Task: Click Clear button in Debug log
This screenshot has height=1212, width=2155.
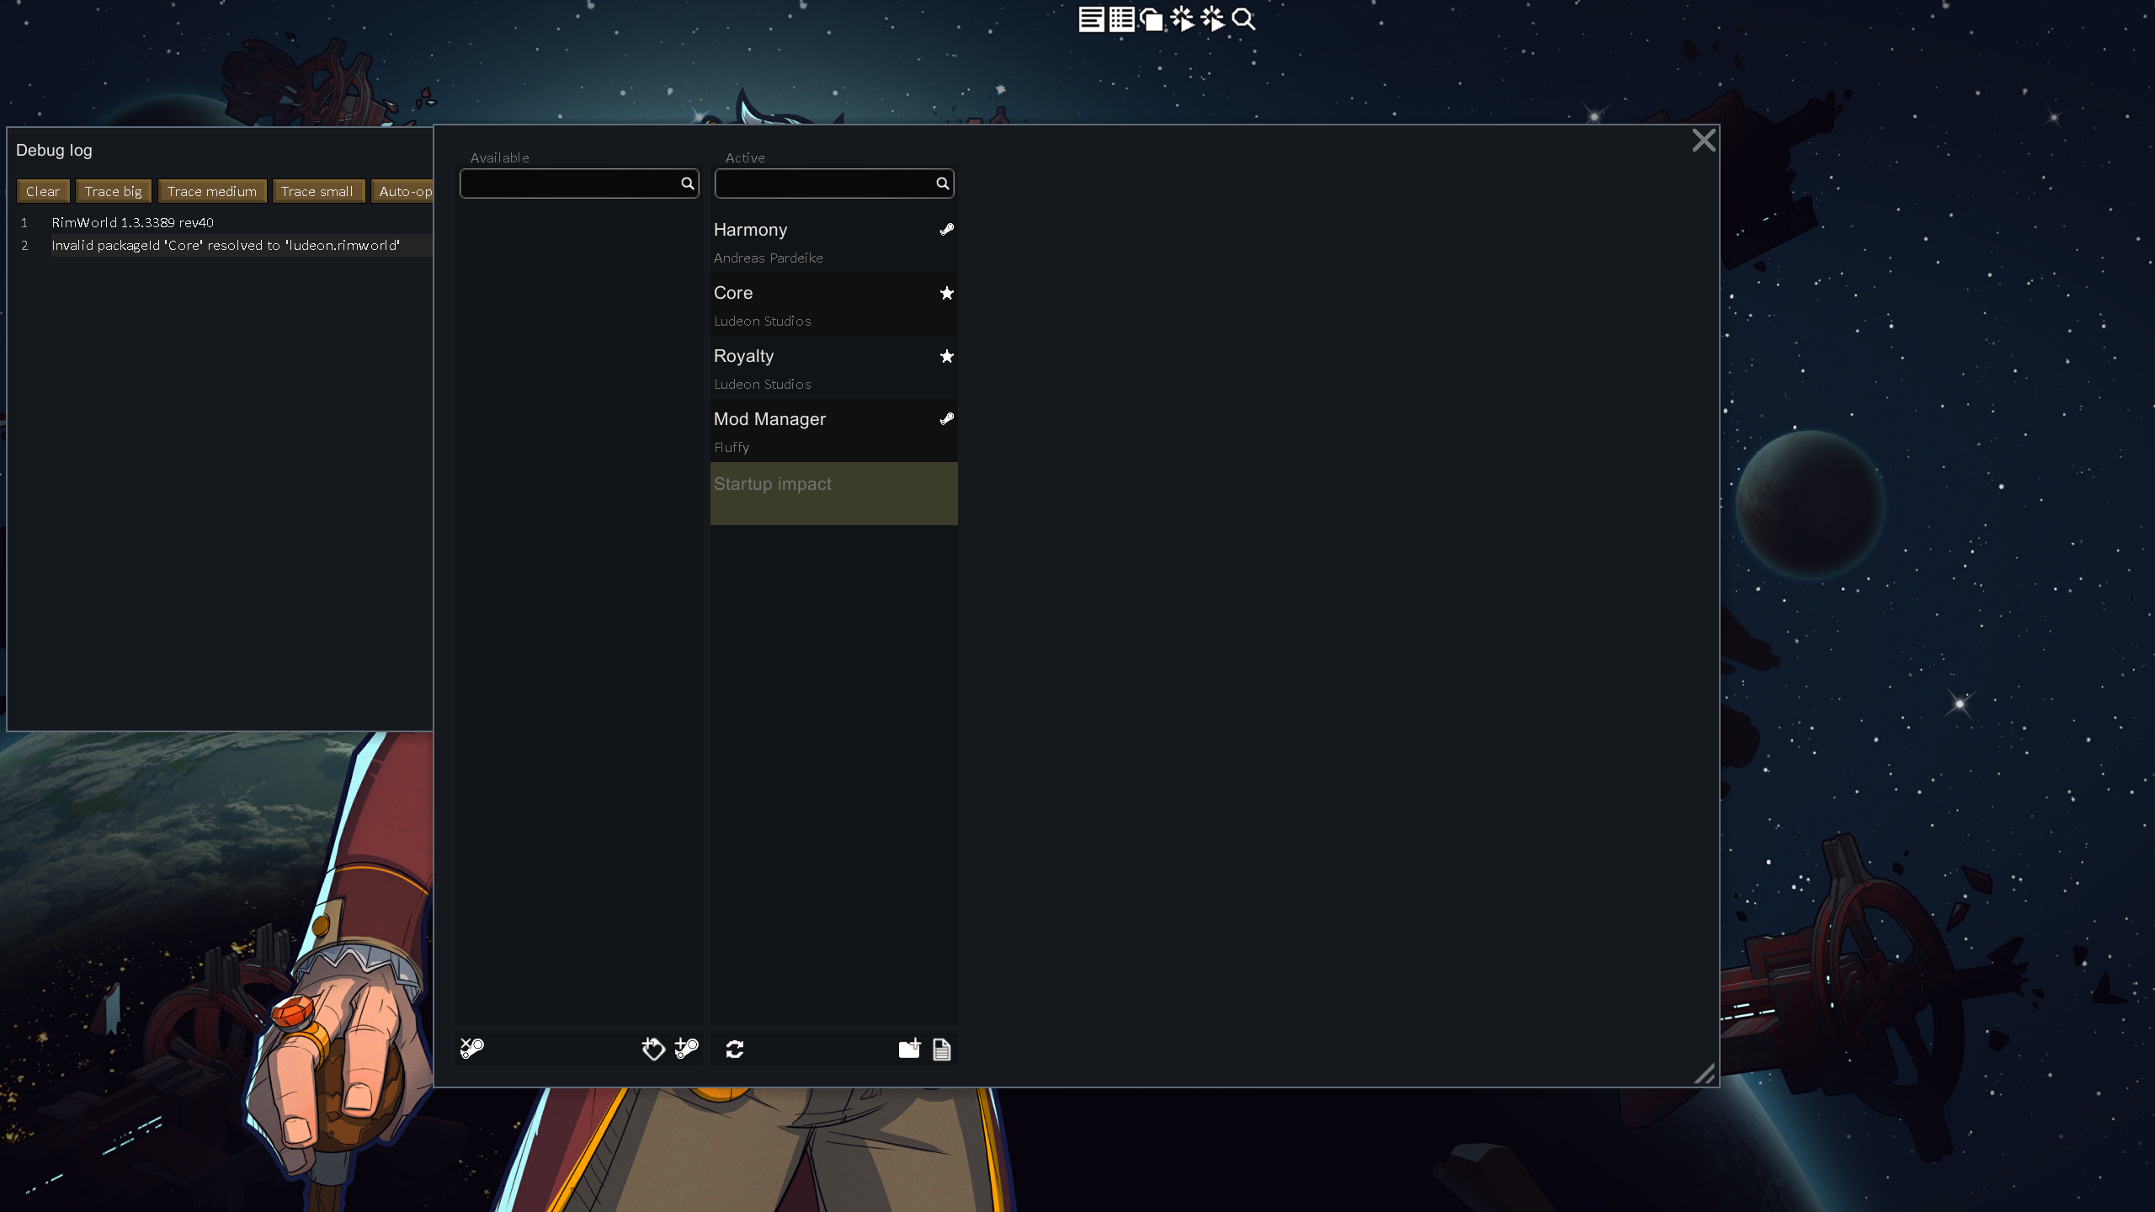Action: [43, 192]
